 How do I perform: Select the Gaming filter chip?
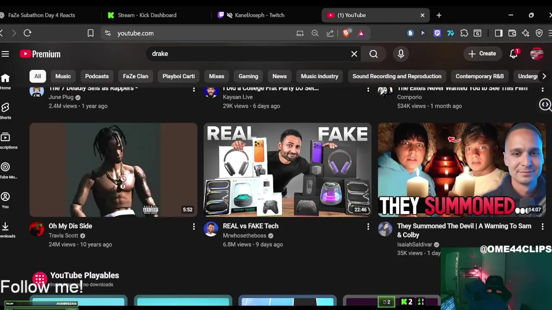point(248,76)
